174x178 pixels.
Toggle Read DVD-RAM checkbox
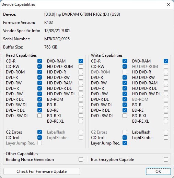[x=81, y=61]
